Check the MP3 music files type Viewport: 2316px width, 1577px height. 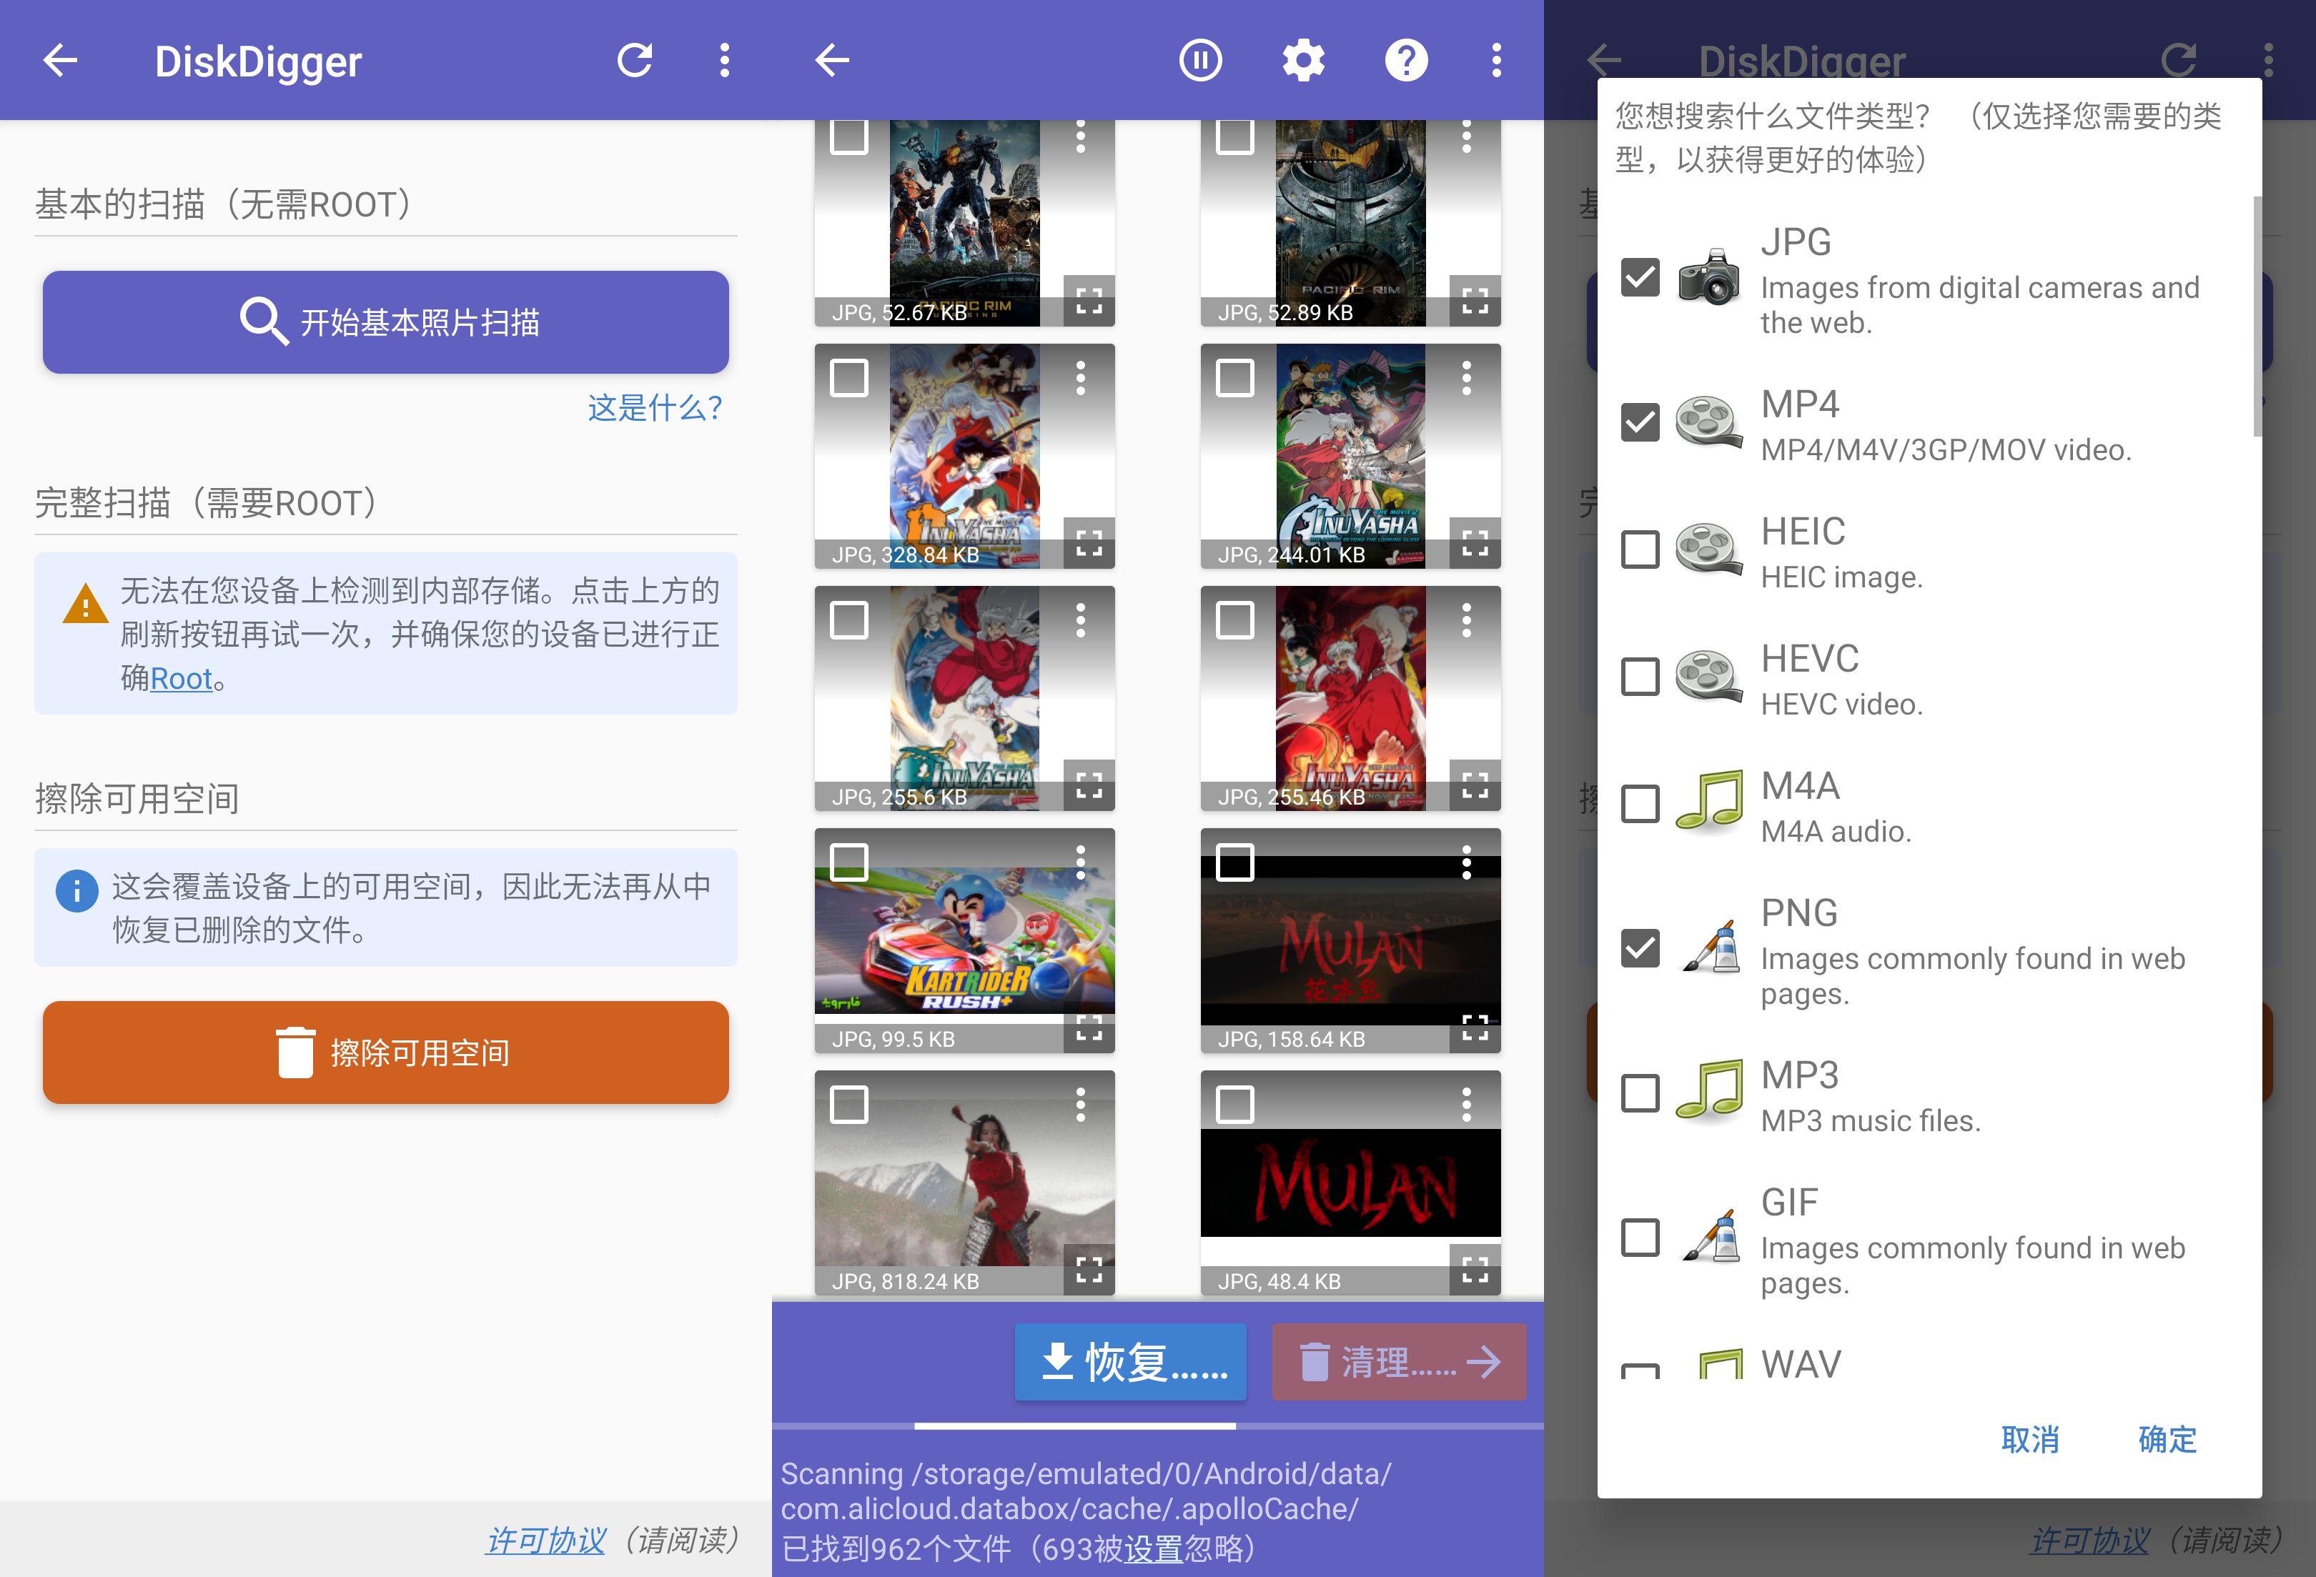point(1639,1093)
